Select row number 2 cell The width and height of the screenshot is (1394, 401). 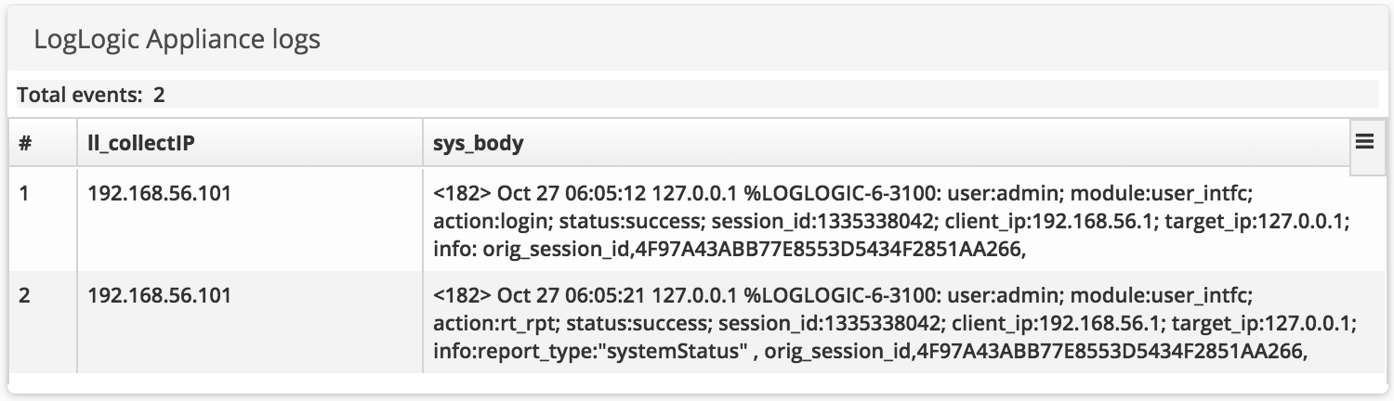click(x=25, y=296)
